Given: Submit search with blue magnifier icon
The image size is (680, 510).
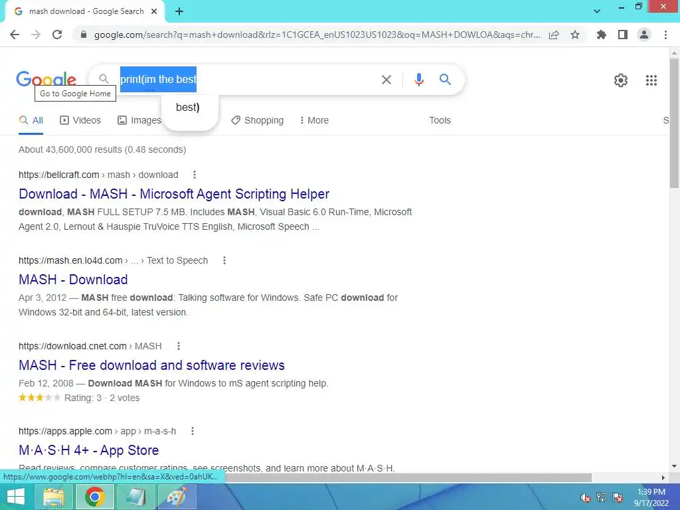Looking at the screenshot, I should 445,80.
